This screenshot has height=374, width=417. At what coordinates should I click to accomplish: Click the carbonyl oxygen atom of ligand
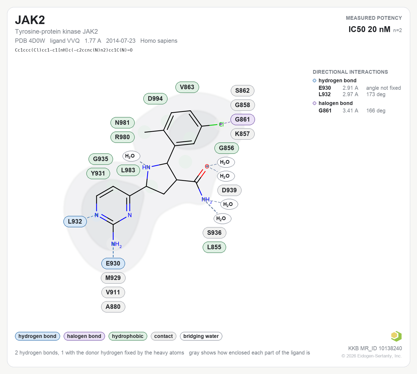[x=207, y=166]
